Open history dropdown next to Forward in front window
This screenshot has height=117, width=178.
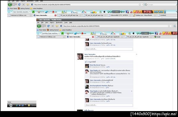click(x=45, y=26)
